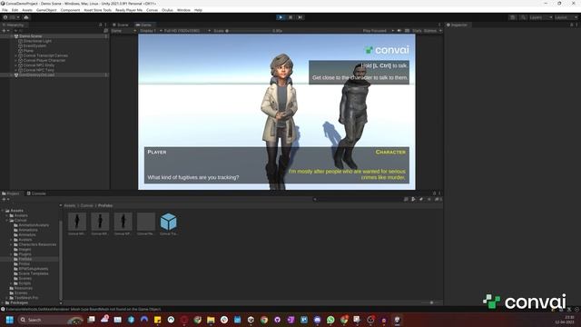Viewport: 581px width, 327px height.
Task: Select the blue cube prefab asset
Action: click(169, 224)
